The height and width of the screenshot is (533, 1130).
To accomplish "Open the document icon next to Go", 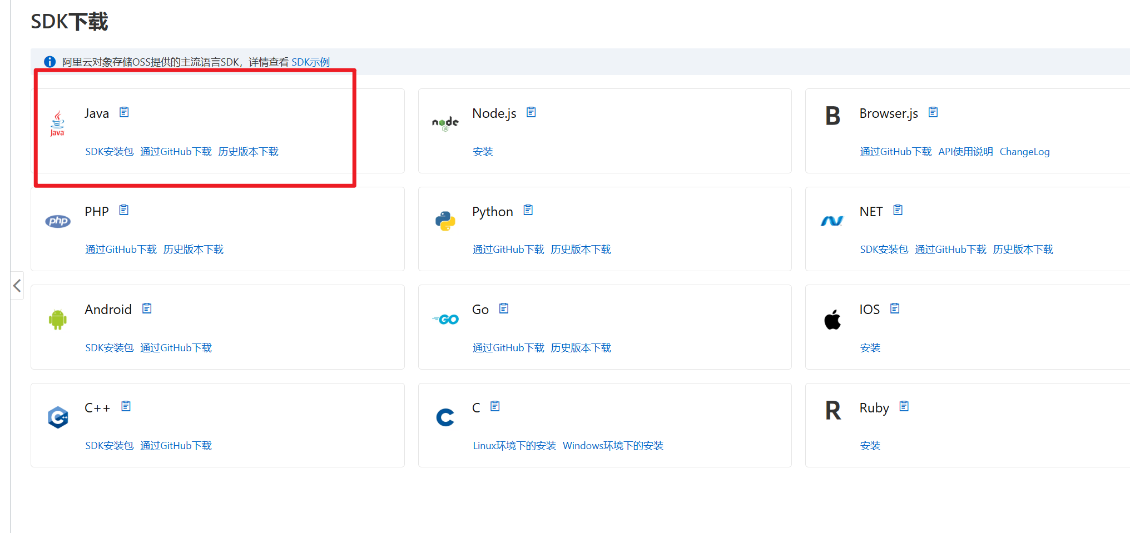I will pyautogui.click(x=504, y=308).
